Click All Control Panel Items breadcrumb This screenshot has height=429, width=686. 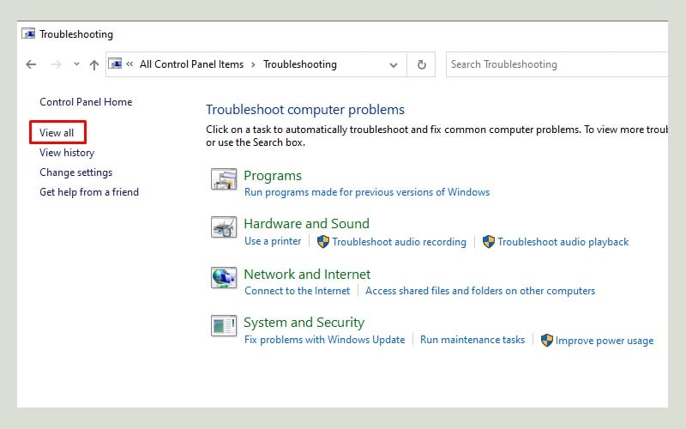[191, 64]
